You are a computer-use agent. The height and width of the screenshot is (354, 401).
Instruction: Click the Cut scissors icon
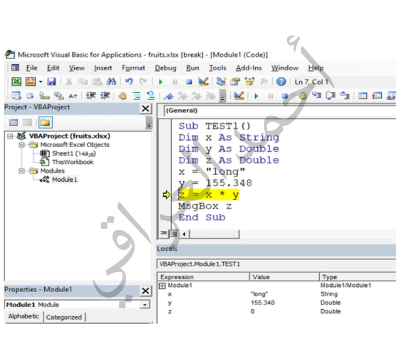coord(69,82)
